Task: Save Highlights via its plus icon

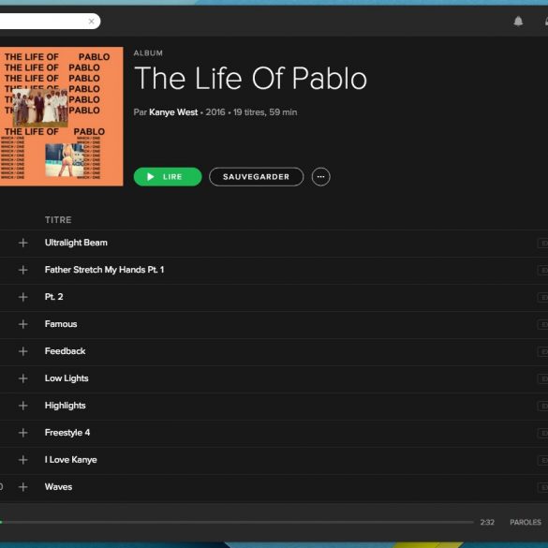Action: [23, 406]
